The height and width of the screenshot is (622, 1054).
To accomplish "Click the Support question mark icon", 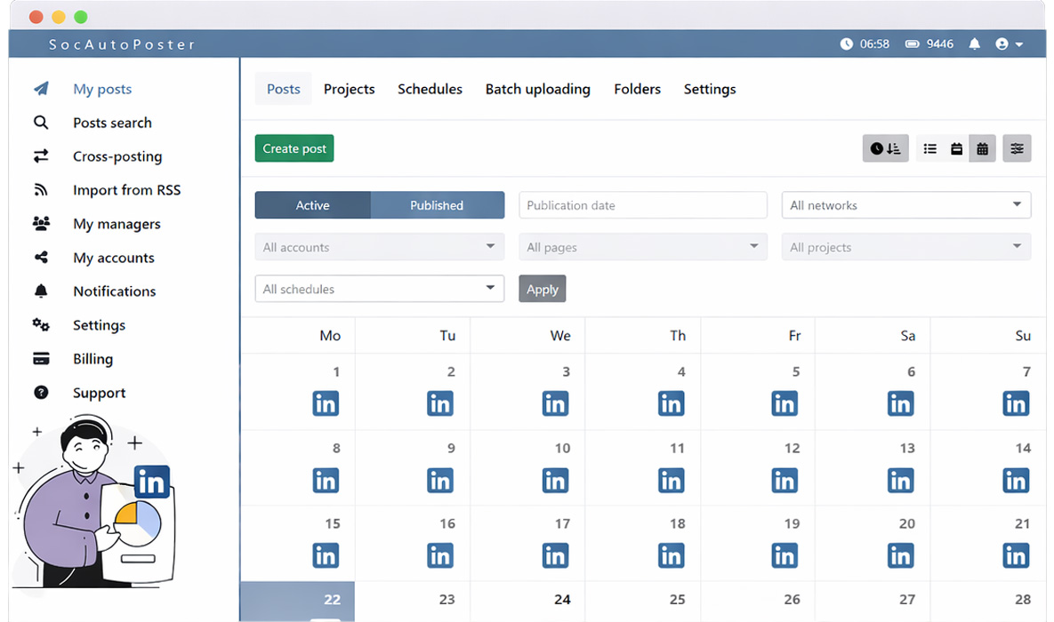I will click(41, 393).
